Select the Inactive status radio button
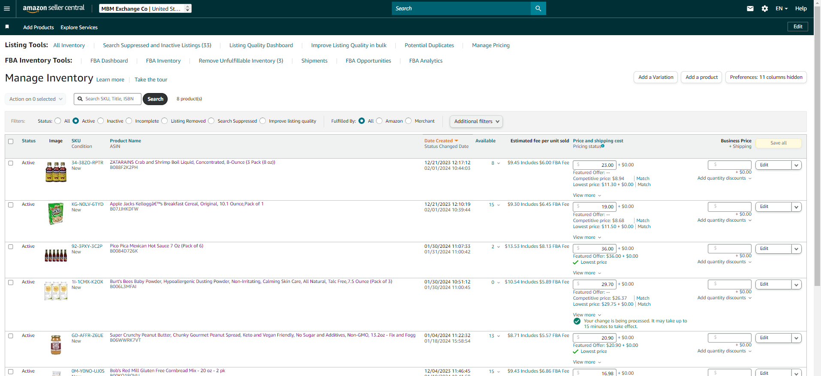Image resolution: width=821 pixels, height=376 pixels. click(x=100, y=121)
